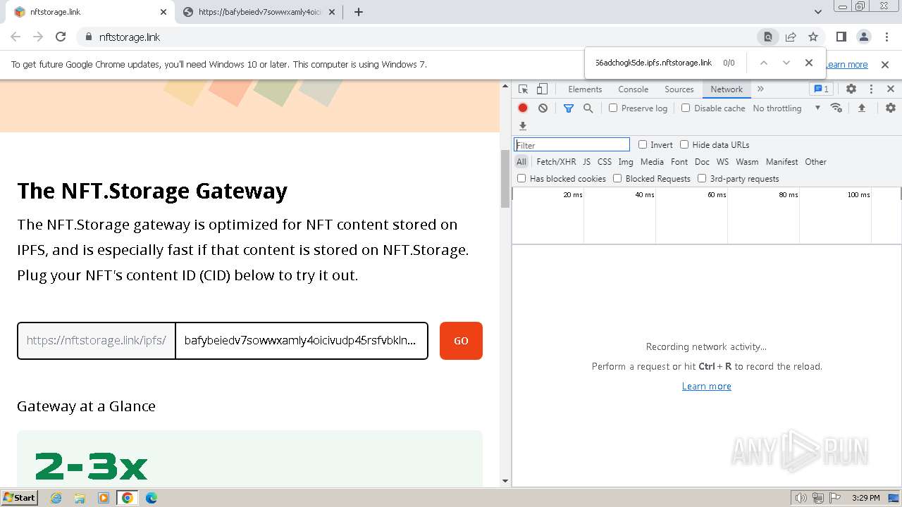Export HAR file download arrow icon
The height and width of the screenshot is (507, 902).
pos(523,126)
